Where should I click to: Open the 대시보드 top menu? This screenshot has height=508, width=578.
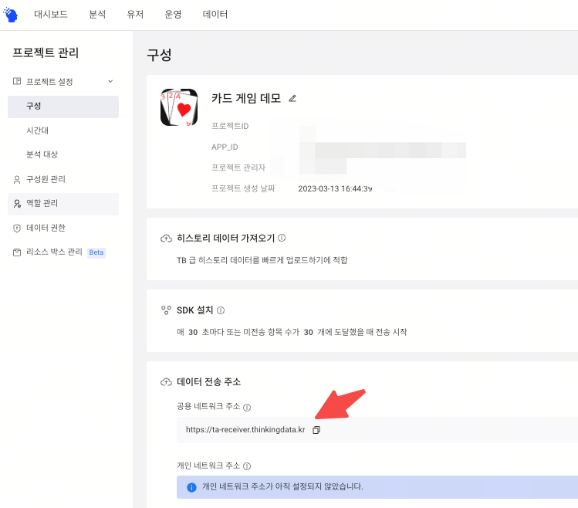click(52, 15)
